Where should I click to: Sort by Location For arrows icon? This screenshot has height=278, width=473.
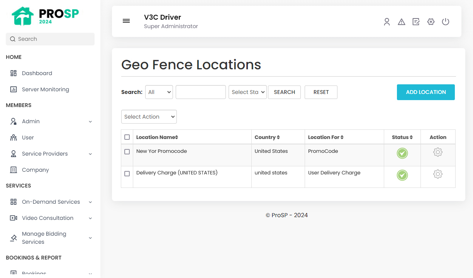tap(342, 137)
